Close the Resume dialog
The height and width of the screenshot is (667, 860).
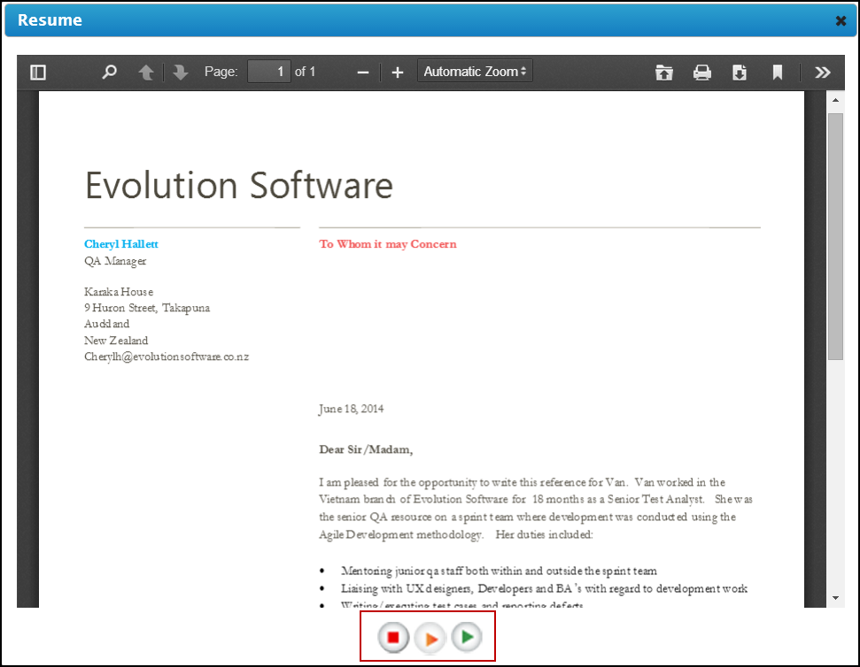click(841, 21)
